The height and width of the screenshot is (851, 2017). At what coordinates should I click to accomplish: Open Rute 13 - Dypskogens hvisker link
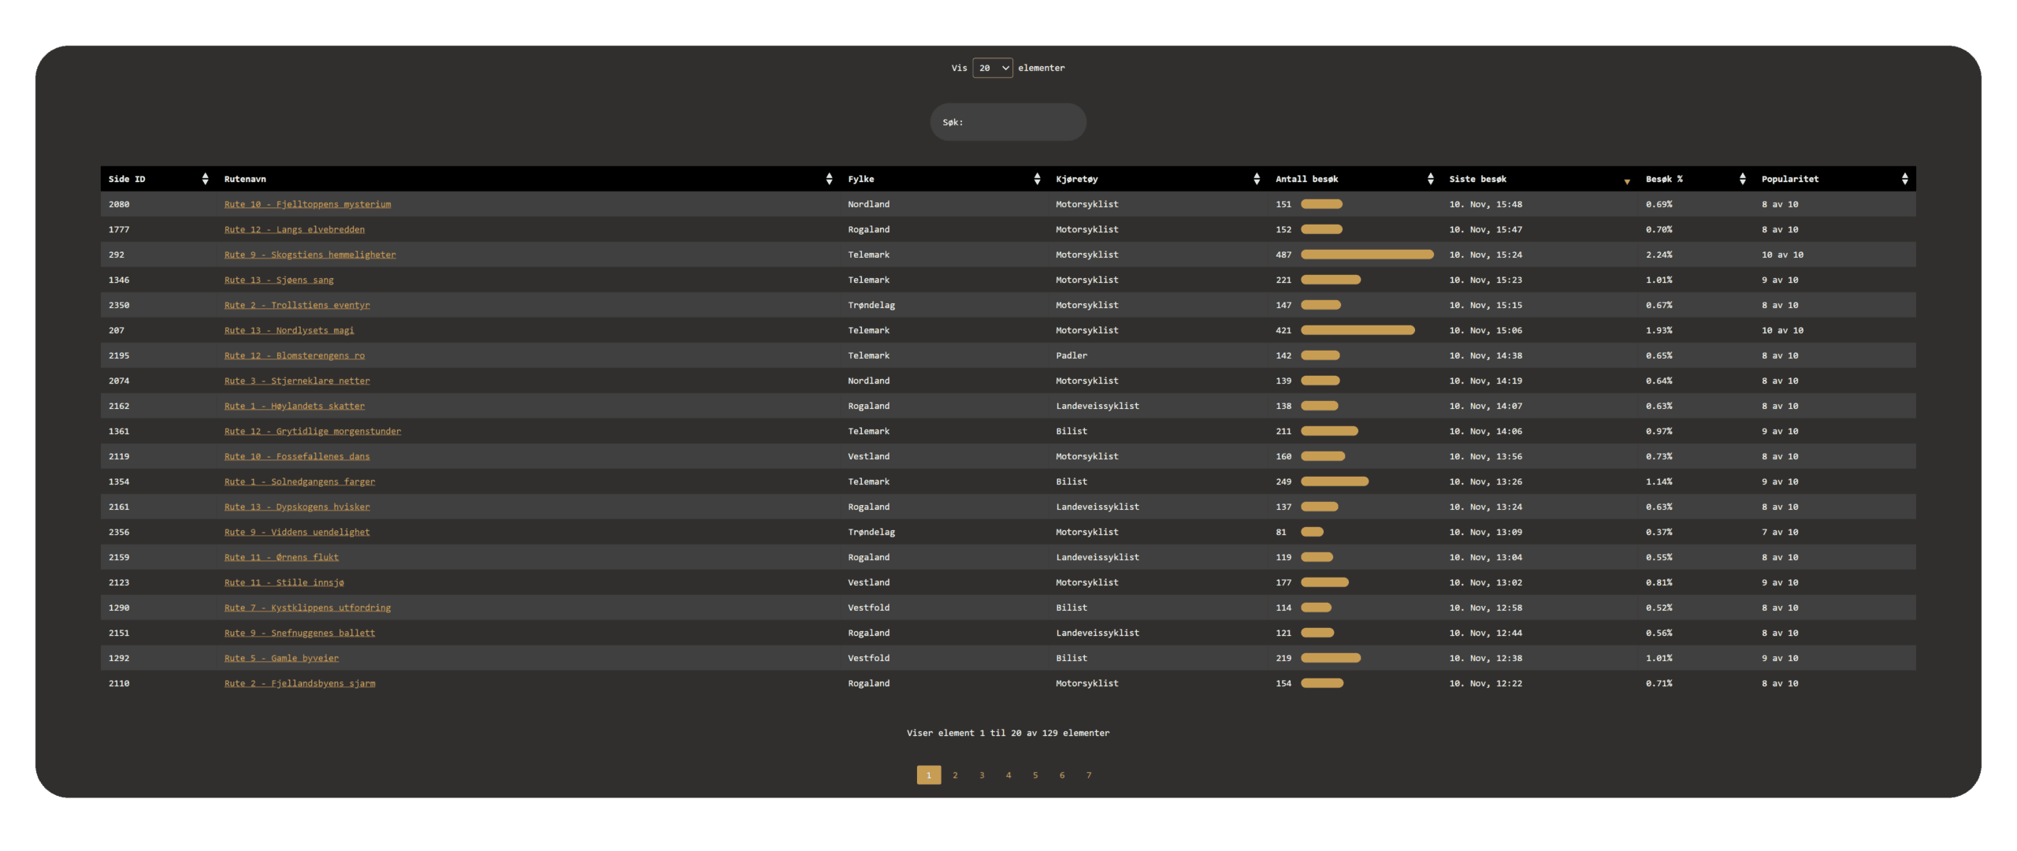(297, 507)
